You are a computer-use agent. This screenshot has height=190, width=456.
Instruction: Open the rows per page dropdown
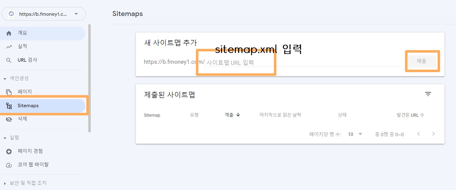[x=355, y=134]
